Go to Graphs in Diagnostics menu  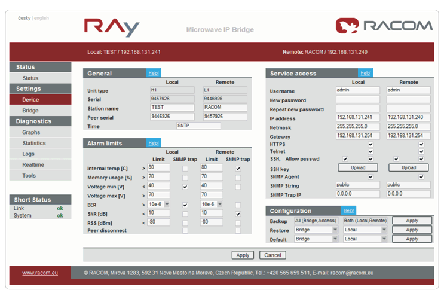pos(31,132)
